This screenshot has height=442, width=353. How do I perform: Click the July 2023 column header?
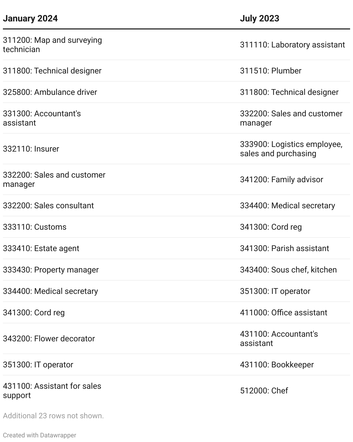pos(260,19)
